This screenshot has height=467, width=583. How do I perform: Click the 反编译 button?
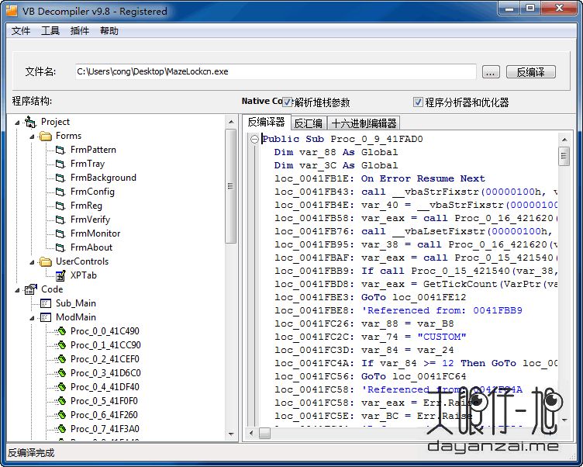click(531, 72)
